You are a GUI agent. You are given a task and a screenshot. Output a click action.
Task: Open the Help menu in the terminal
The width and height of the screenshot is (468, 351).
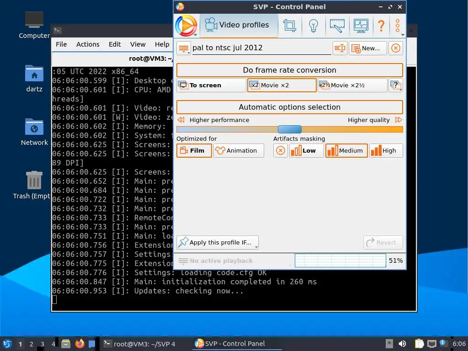click(x=162, y=44)
